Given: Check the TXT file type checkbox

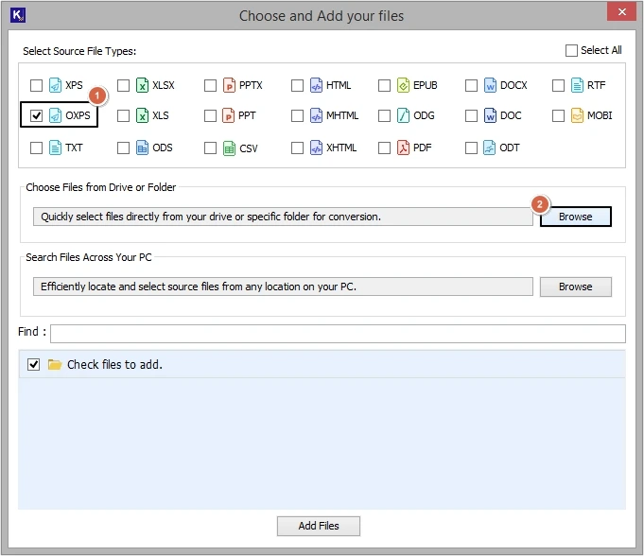Looking at the screenshot, I should pos(37,148).
